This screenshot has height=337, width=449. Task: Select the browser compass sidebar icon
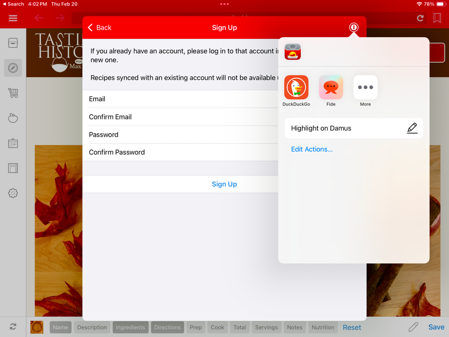click(x=13, y=68)
